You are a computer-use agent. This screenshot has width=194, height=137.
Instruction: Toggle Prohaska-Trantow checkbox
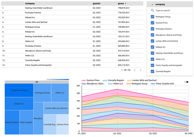[x=152, y=29]
